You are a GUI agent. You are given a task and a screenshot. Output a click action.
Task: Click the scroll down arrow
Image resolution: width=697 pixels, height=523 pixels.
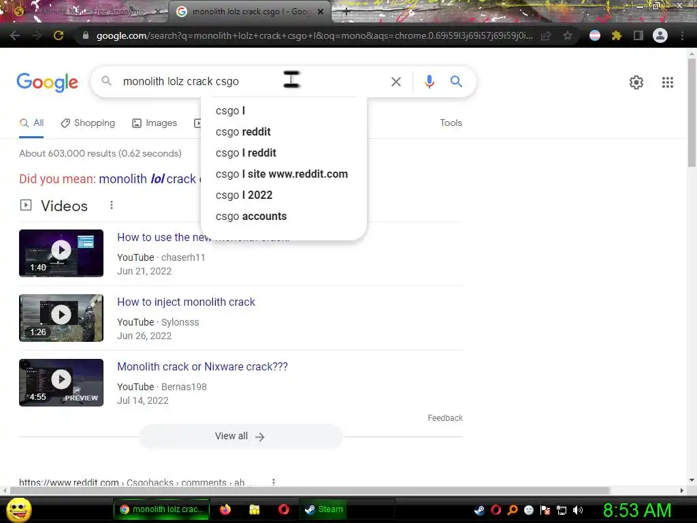click(692, 480)
